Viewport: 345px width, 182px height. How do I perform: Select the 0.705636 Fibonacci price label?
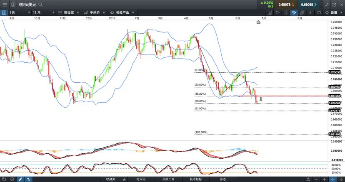[334, 72]
